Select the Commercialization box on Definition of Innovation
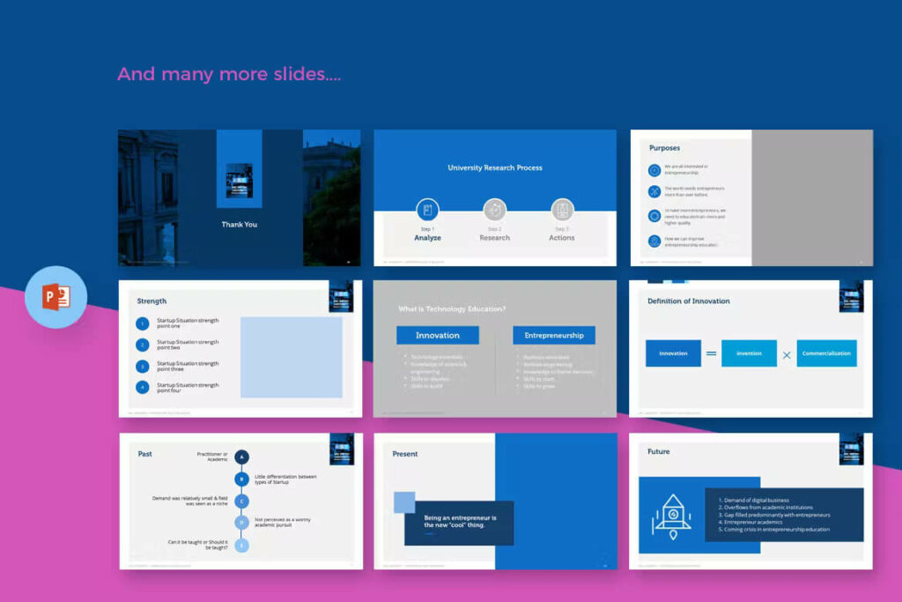Image resolution: width=902 pixels, height=602 pixels. pyautogui.click(x=826, y=353)
